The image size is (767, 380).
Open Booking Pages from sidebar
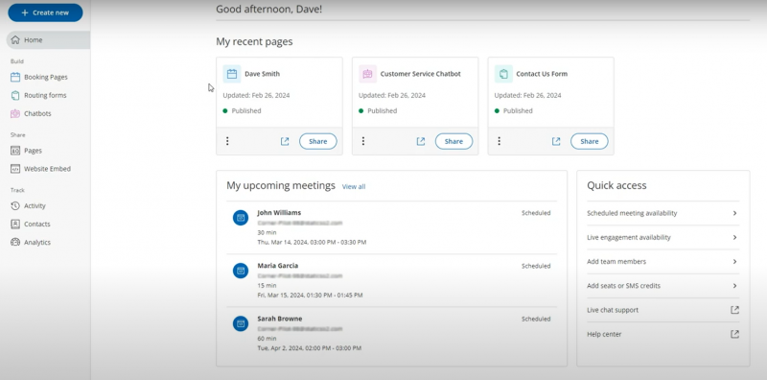pos(45,77)
